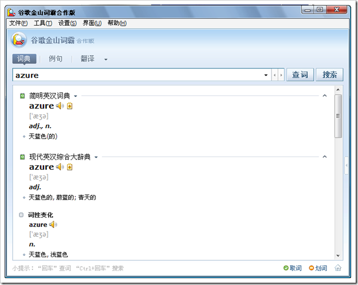Image resolution: width=358 pixels, height=285 pixels.
Task: Click the home icon in the status bar
Action: [x=338, y=268]
